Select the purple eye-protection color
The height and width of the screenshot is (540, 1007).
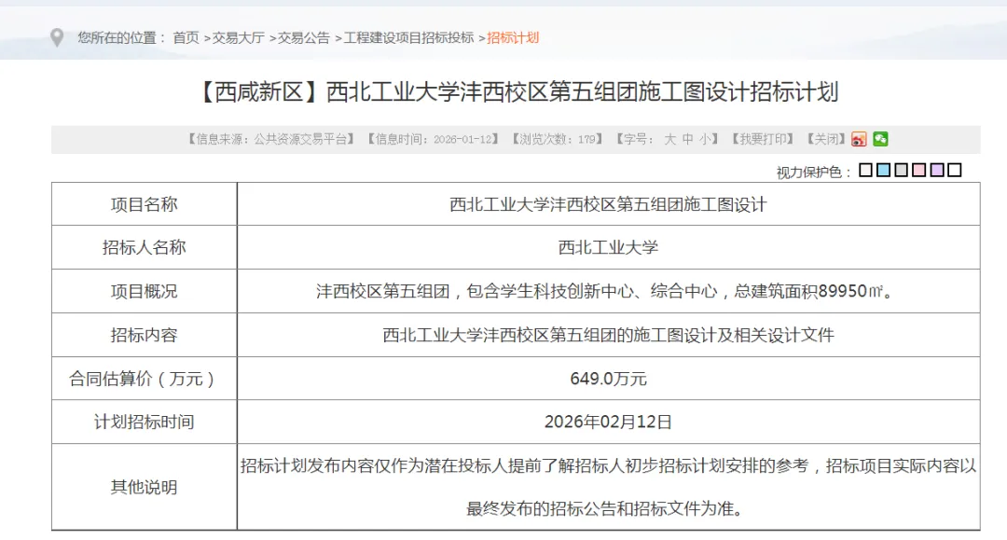click(x=937, y=170)
